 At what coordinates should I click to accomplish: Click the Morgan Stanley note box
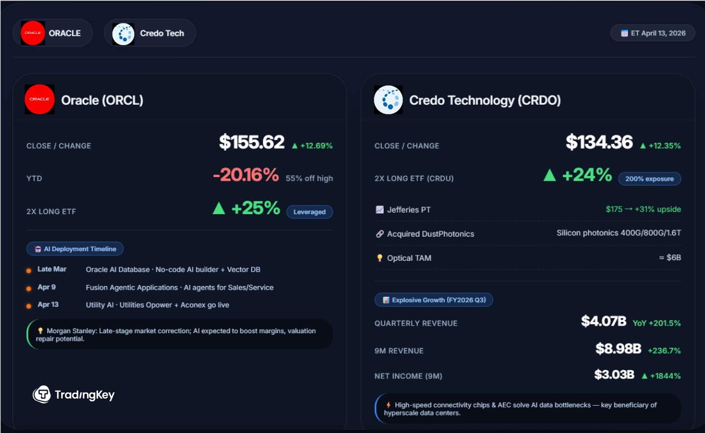click(x=180, y=335)
